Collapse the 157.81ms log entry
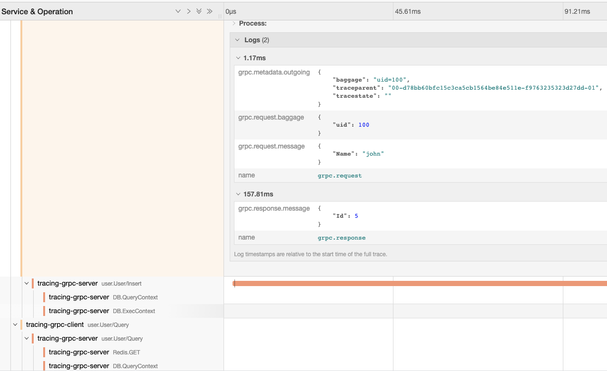The width and height of the screenshot is (607, 371). [258, 194]
